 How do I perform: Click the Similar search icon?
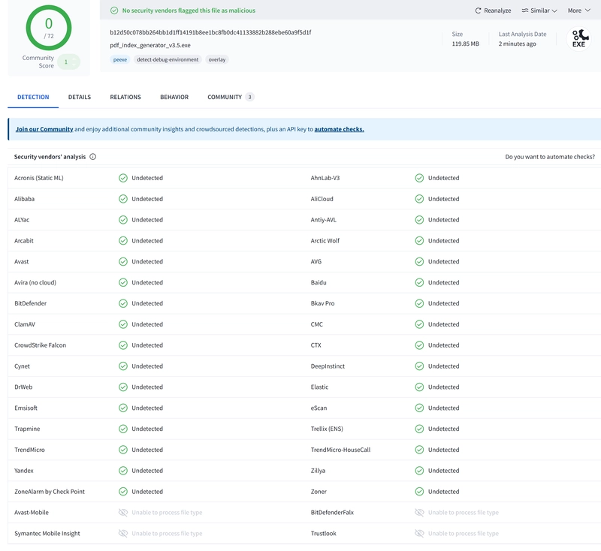coord(524,11)
